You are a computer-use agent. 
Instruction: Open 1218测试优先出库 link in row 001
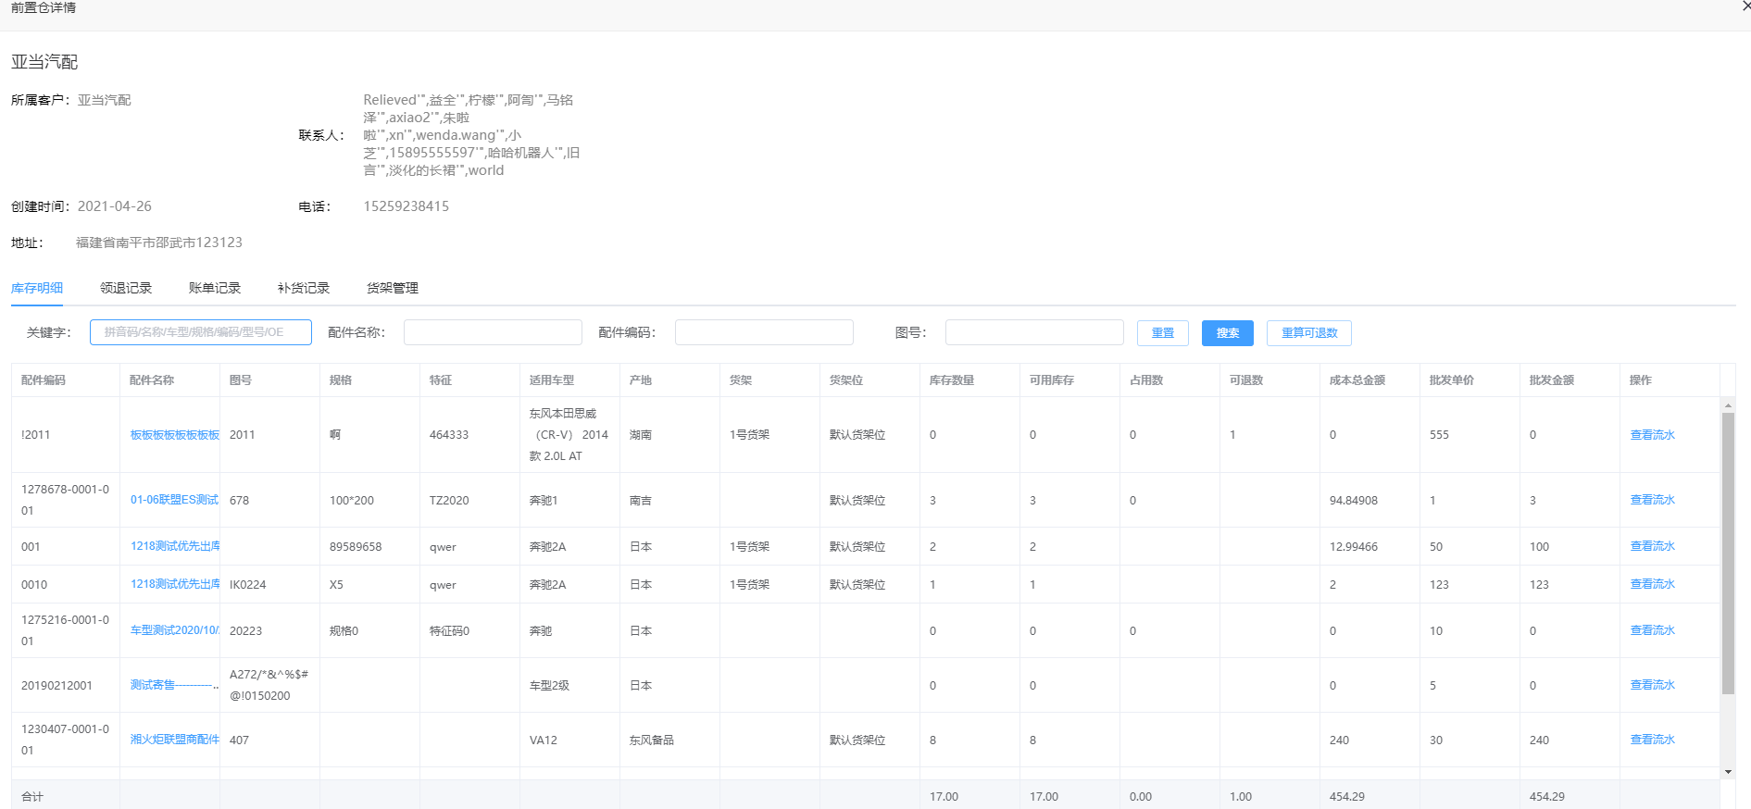click(x=175, y=546)
